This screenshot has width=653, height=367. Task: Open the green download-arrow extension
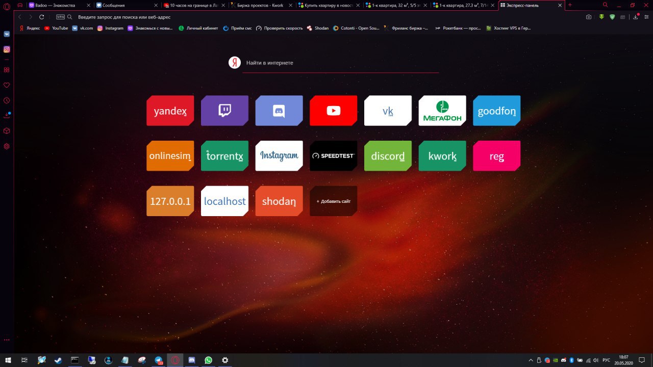(601, 17)
